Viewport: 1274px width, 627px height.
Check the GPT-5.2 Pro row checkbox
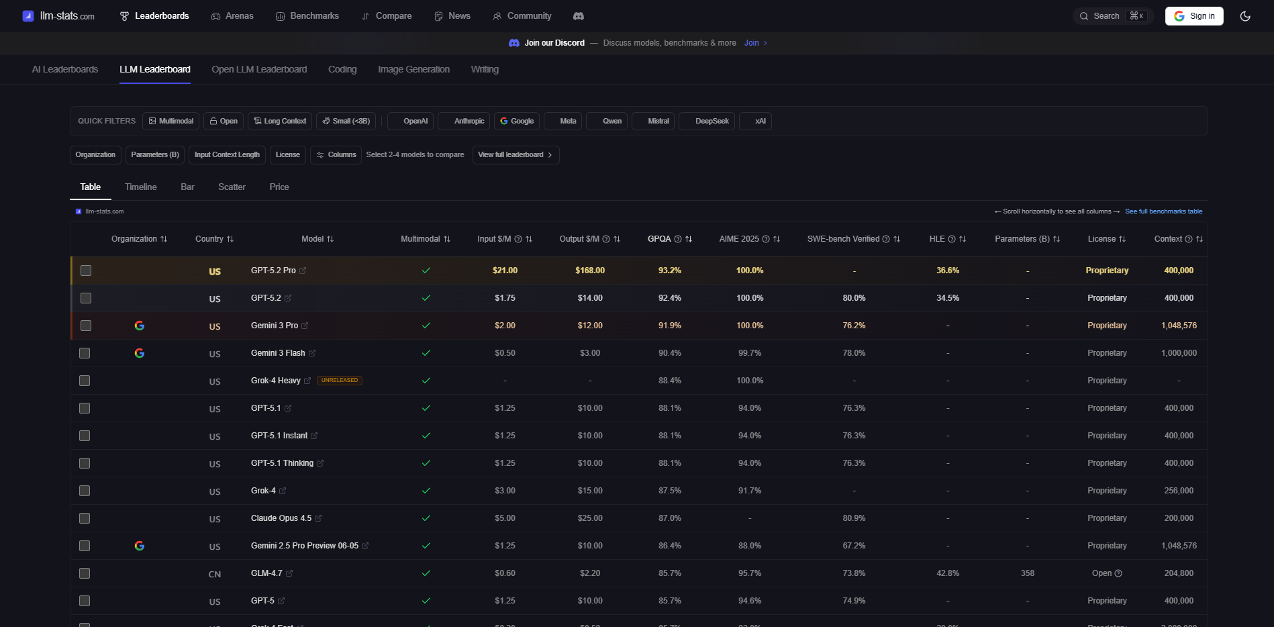coord(86,271)
